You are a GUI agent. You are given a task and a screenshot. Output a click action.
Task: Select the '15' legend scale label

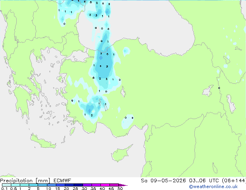click(57, 188)
